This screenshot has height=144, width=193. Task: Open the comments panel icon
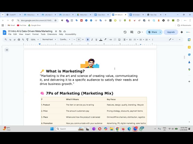tap(132, 32)
